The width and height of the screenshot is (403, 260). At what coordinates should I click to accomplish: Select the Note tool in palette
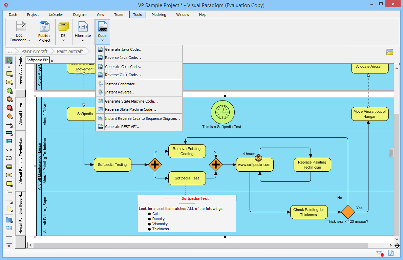point(9,209)
